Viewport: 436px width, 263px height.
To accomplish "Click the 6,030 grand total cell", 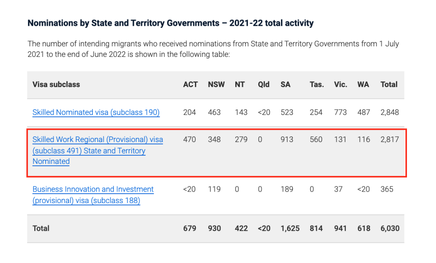I will coord(390,228).
